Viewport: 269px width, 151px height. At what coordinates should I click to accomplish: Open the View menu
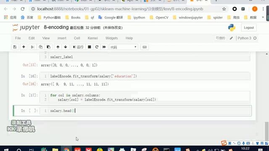click(46, 38)
